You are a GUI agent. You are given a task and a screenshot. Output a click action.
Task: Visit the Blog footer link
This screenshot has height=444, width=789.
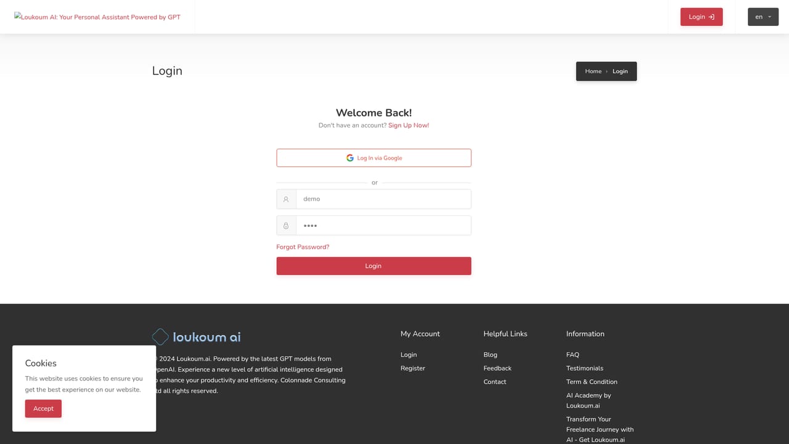(490, 355)
